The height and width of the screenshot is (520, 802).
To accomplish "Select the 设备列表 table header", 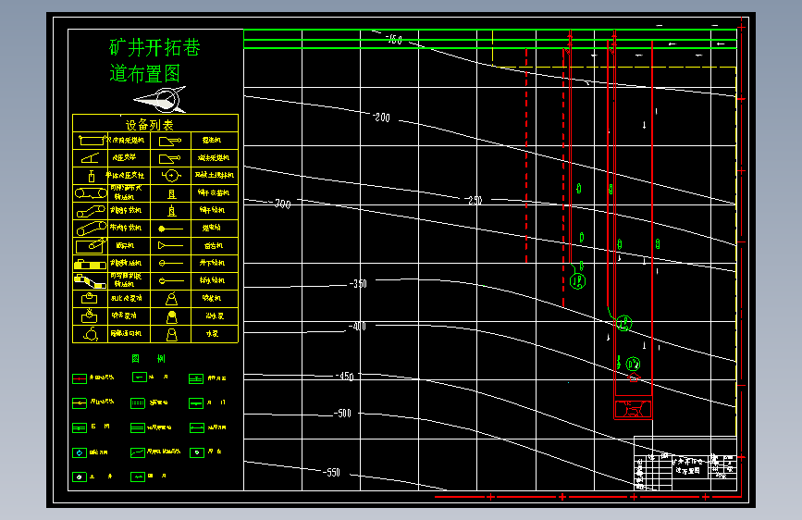I will [x=149, y=124].
